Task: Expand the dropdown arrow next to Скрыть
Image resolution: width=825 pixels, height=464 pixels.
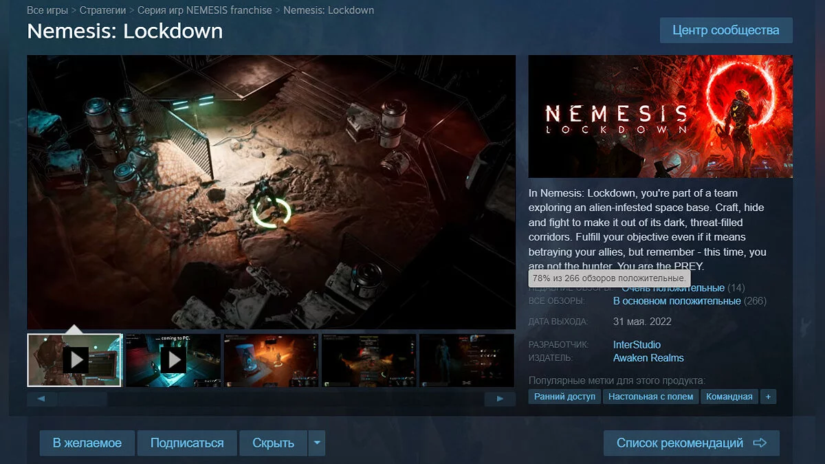Action: pyautogui.click(x=316, y=443)
